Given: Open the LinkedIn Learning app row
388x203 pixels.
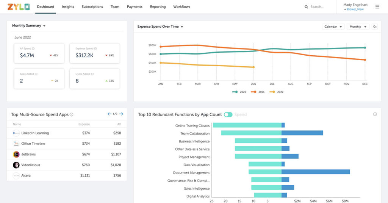Looking at the screenshot, I should [x=35, y=133].
